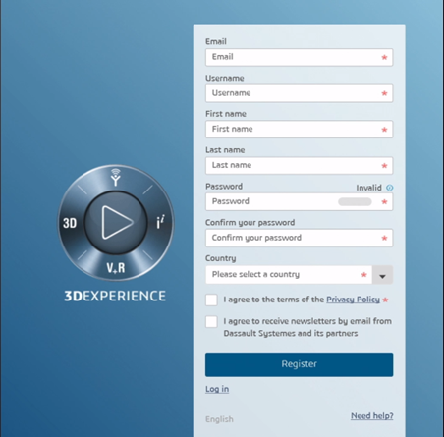444x437 pixels.
Task: Open the Privacy Policy link
Action: tap(353, 300)
